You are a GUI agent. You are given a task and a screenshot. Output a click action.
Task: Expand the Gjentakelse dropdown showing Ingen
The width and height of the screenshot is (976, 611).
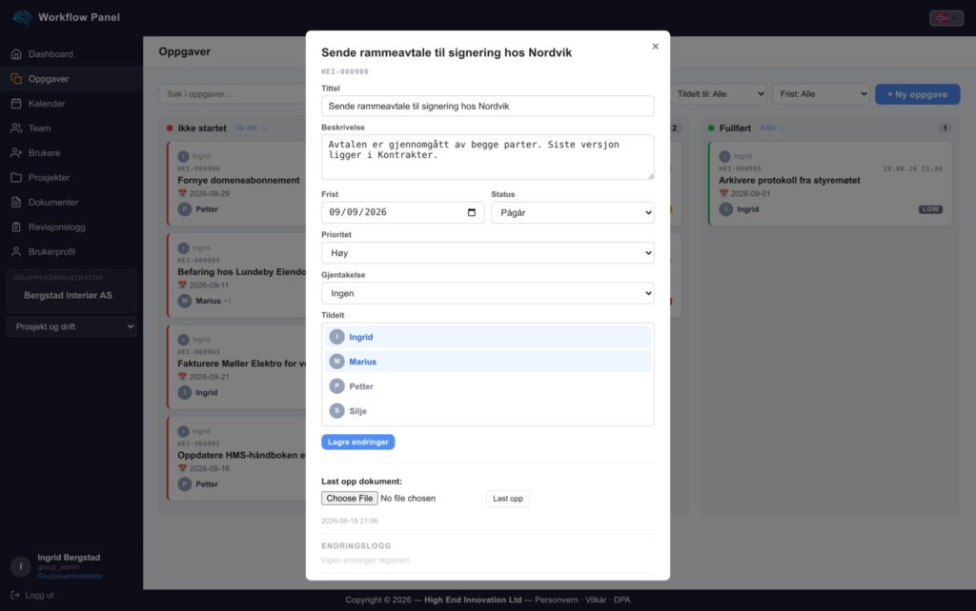[x=487, y=293]
